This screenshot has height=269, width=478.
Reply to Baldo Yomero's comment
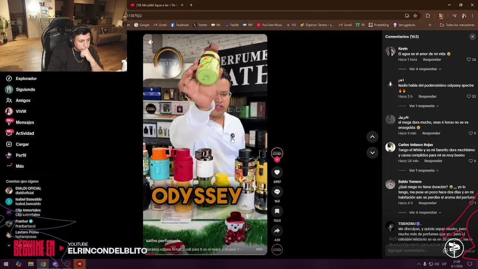(x=428, y=203)
